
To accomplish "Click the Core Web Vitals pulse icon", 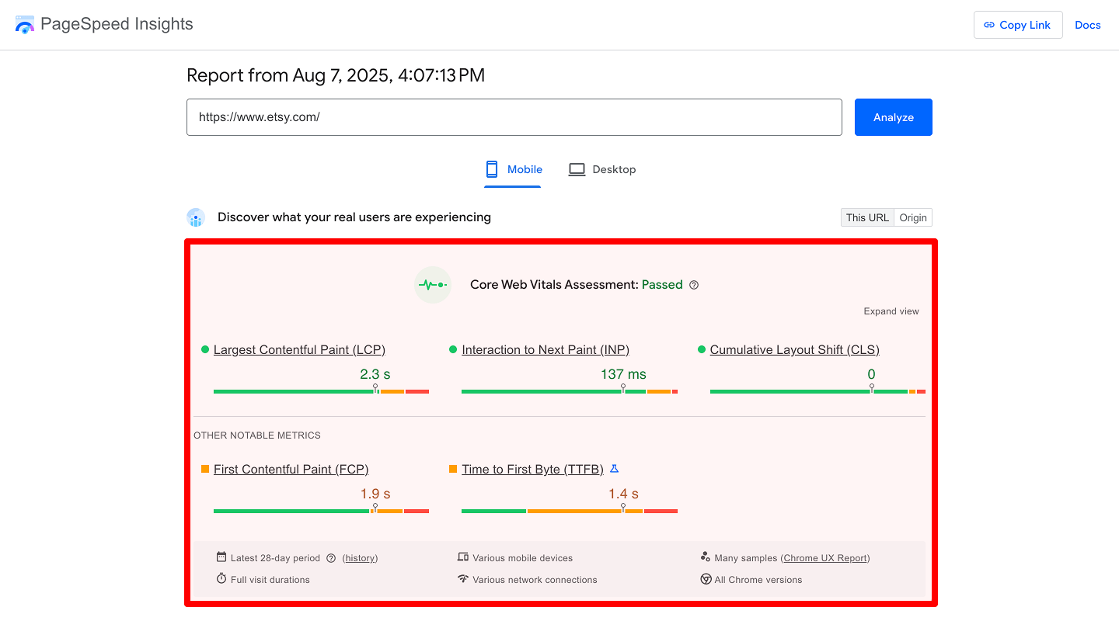I will pos(433,285).
